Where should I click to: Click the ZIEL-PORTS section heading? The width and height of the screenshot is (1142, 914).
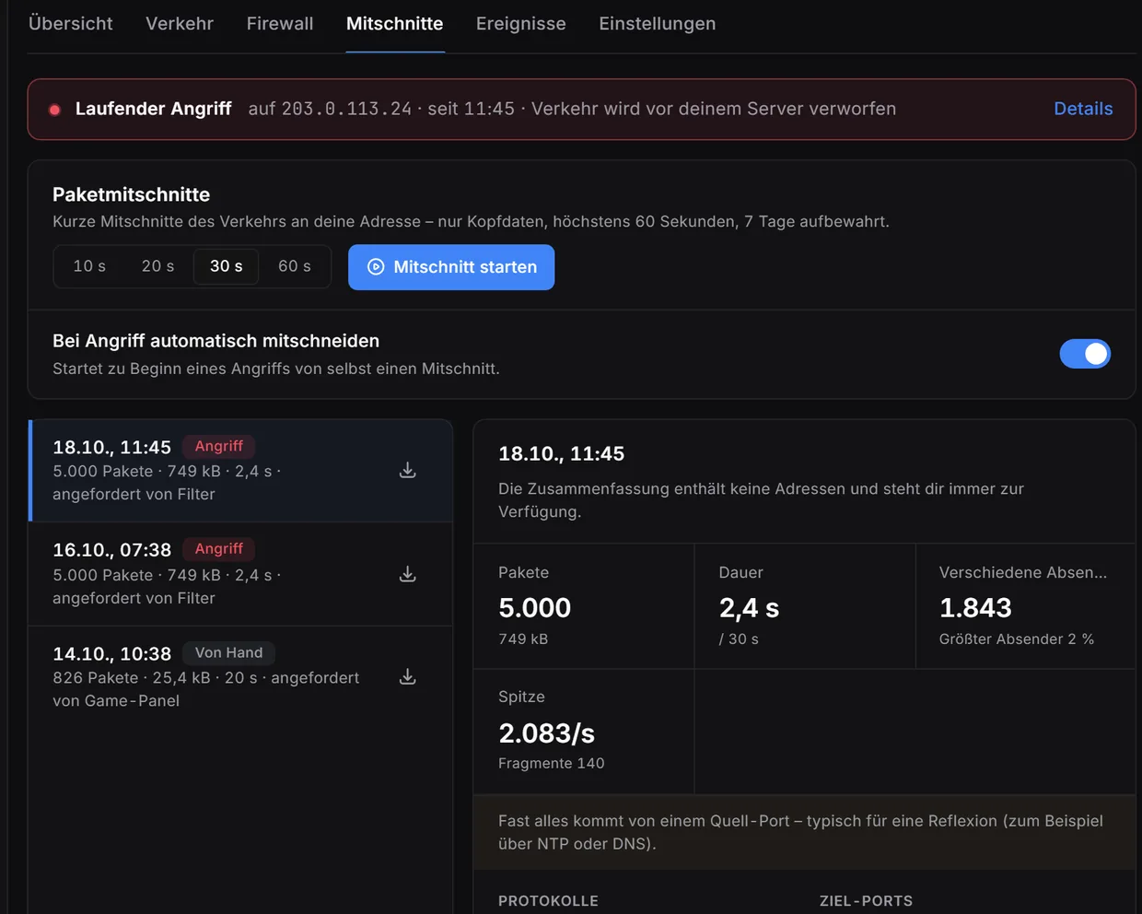(x=867, y=901)
